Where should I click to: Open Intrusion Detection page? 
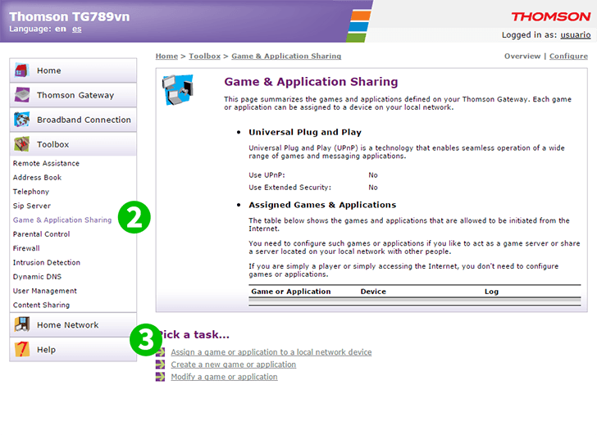pos(47,262)
